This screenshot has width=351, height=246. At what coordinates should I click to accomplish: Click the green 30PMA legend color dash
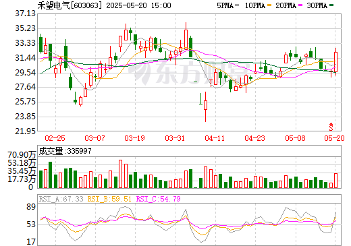[x=331, y=5]
